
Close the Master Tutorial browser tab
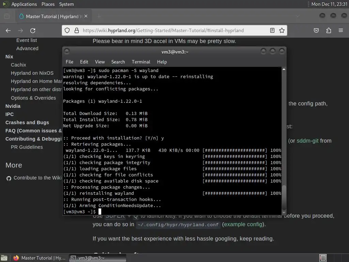[86, 16]
